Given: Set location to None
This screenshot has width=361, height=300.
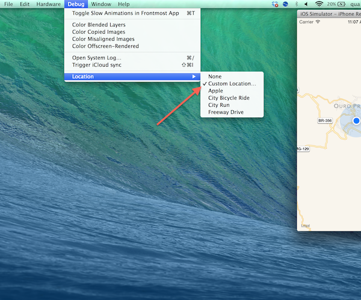Looking at the screenshot, I should pyautogui.click(x=232, y=76).
